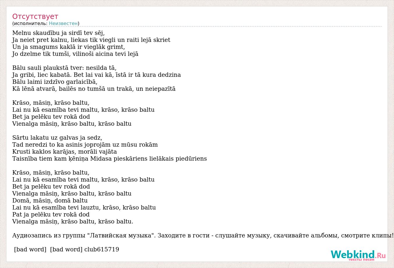Click the lyric line 'Melnu skaudību ja sirdī tev sēj,'
The height and width of the screenshot is (268, 394).
(x=58, y=33)
